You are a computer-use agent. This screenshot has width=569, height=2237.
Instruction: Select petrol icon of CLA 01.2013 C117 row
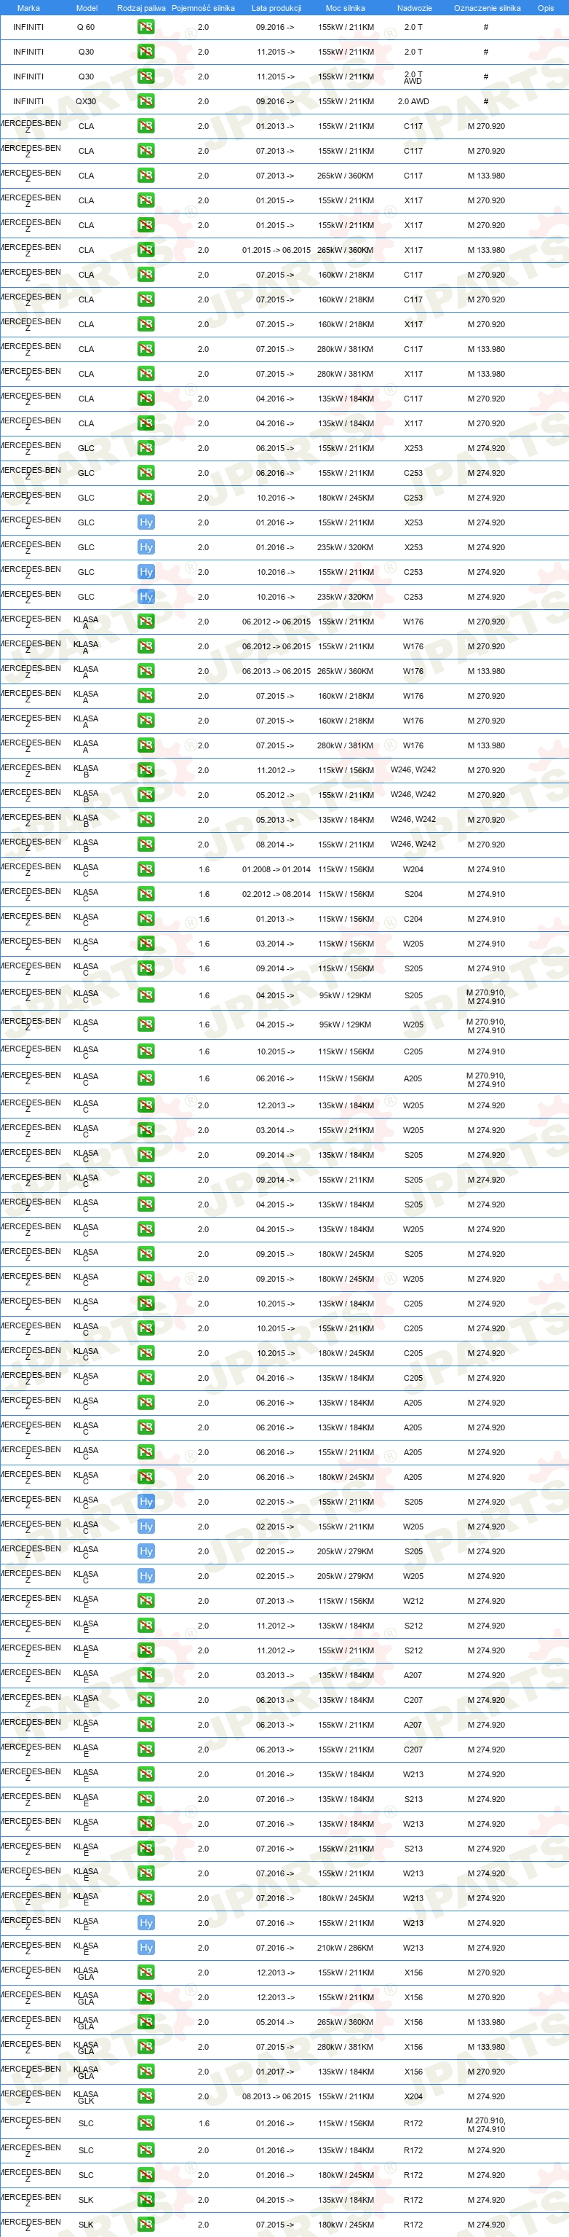(146, 126)
